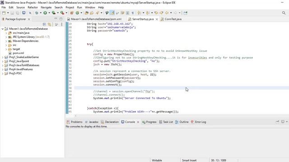Switch to the pom.xml editor tab

(x=94, y=19)
